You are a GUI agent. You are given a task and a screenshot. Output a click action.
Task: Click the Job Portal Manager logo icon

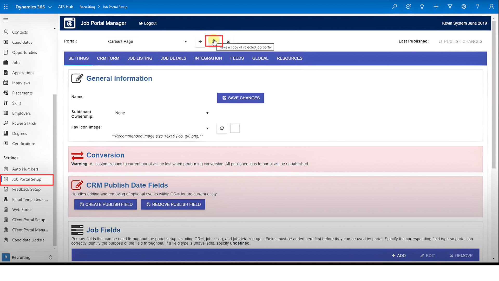[70, 23]
